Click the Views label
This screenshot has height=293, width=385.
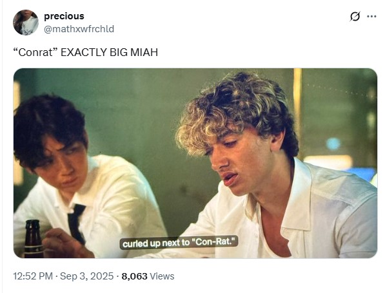[162, 276]
